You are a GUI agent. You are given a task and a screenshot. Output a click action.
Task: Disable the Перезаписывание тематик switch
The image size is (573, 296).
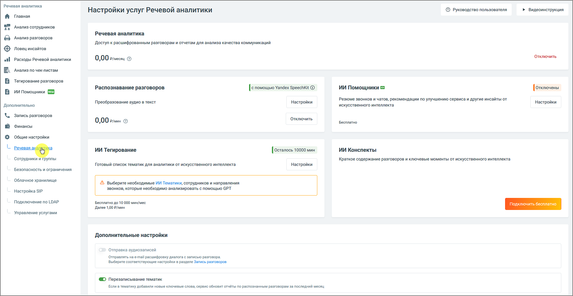pyautogui.click(x=102, y=279)
